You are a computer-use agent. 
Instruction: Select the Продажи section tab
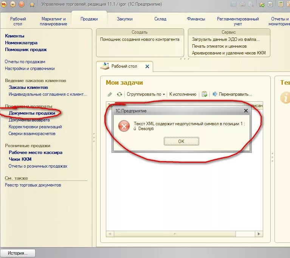pos(89,19)
